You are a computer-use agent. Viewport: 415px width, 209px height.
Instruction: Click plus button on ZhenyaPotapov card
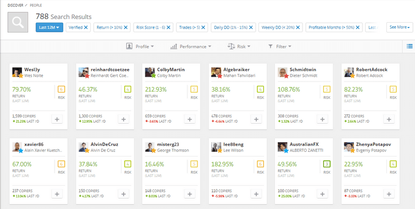tap(389, 194)
